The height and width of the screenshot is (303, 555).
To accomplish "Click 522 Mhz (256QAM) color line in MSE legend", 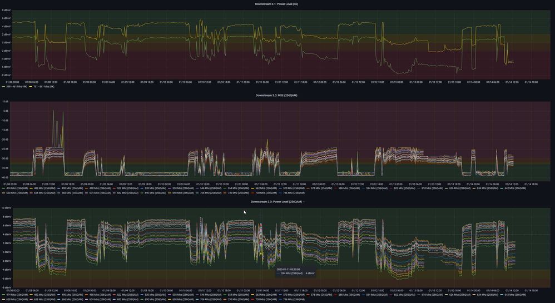I will [x=114, y=188].
